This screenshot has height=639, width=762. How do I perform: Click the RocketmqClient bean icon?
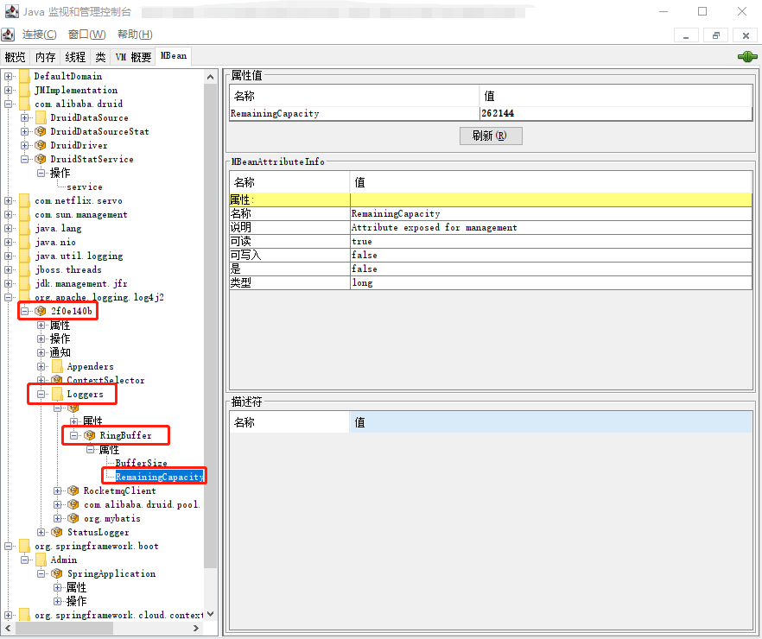(x=73, y=490)
